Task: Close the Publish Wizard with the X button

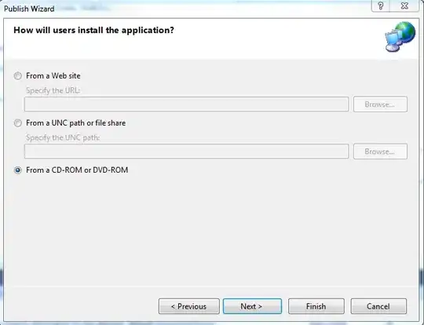Action: [404, 6]
